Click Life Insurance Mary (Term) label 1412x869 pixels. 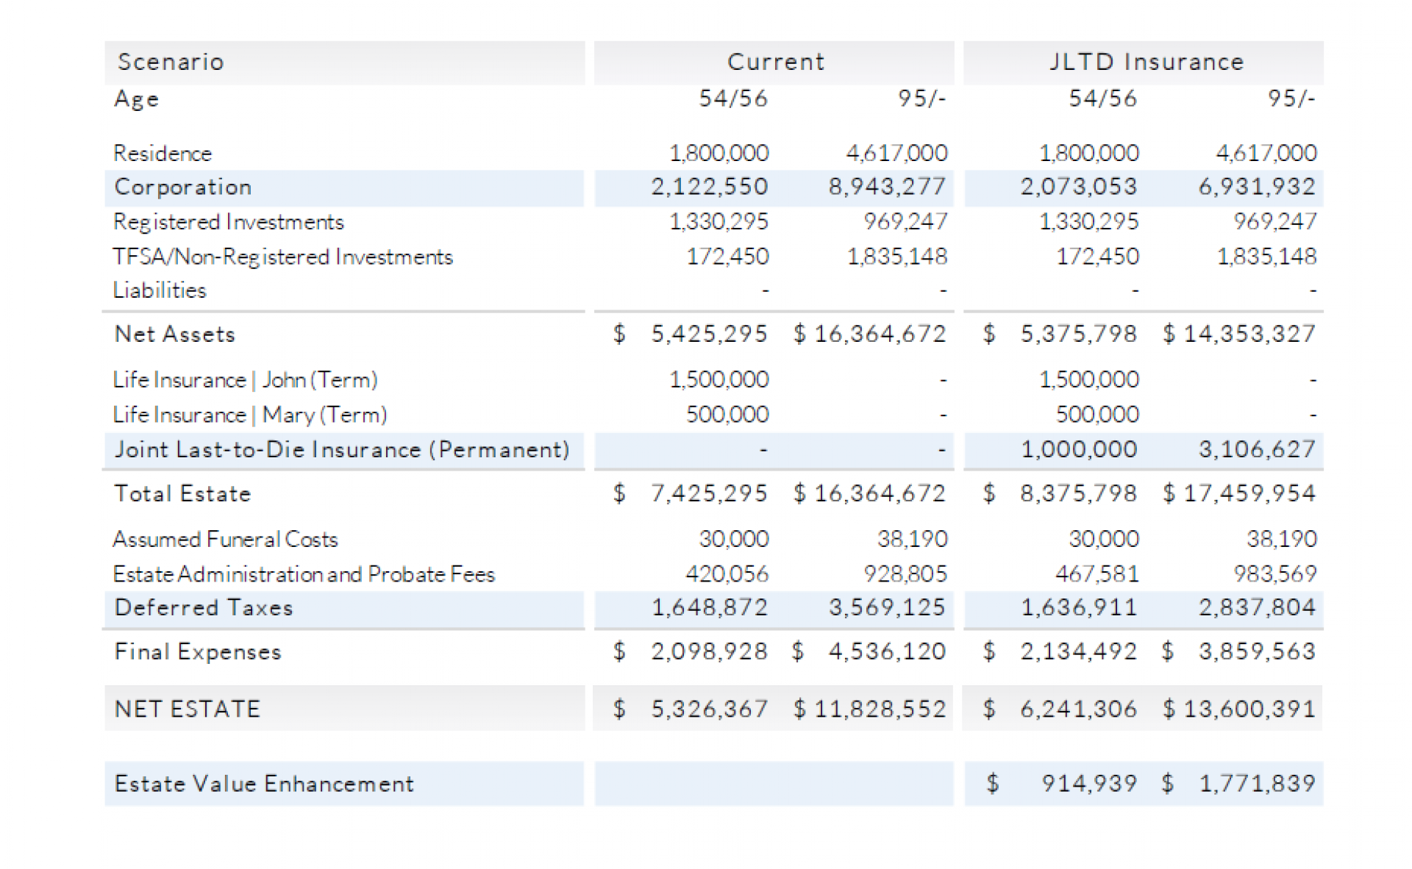[249, 415]
